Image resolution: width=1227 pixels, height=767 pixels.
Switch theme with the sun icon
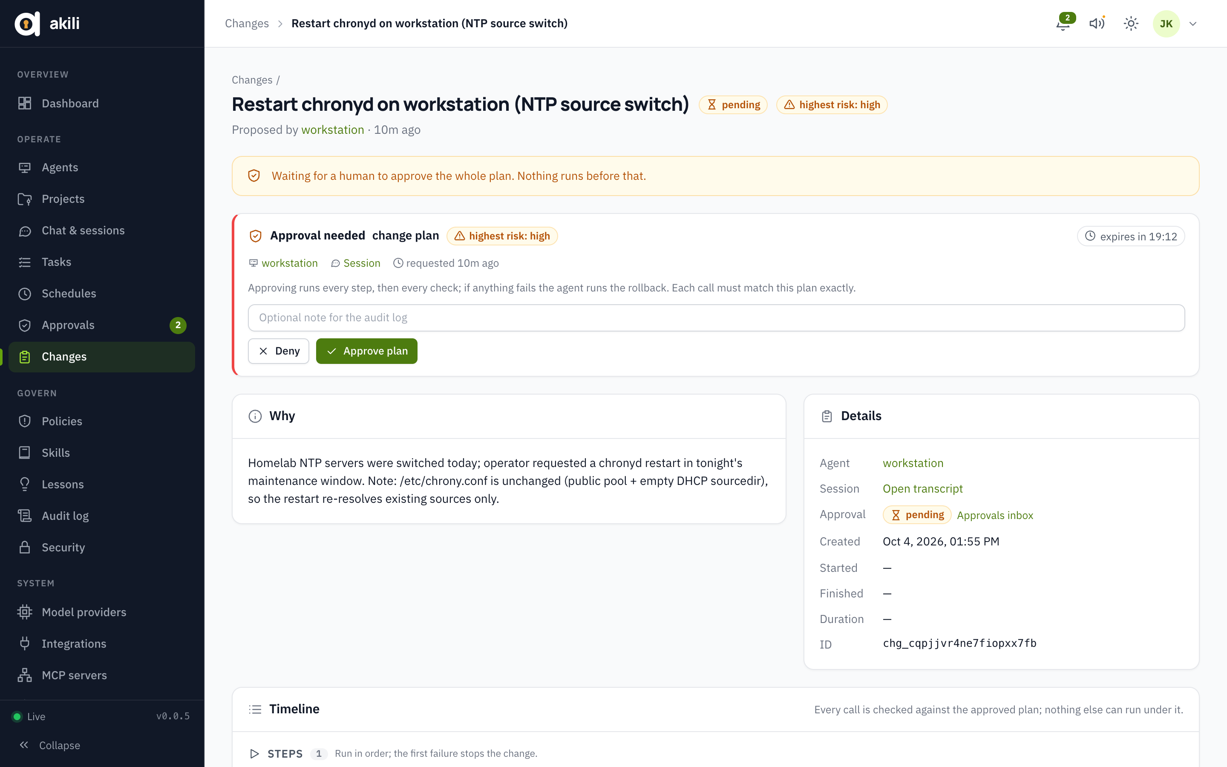1131,23
